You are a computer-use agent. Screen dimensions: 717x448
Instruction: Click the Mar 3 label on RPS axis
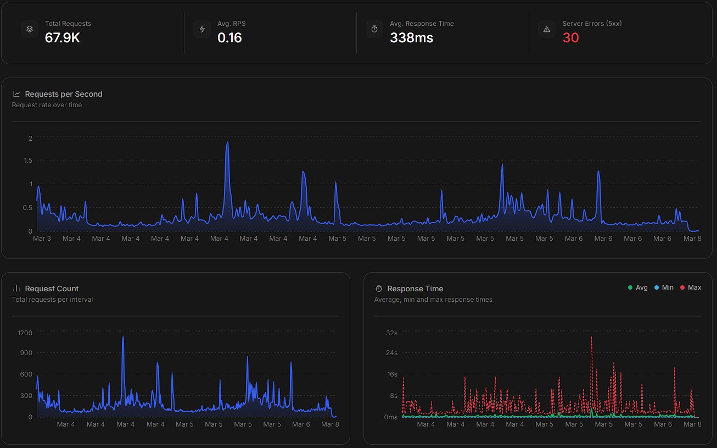[42, 239]
